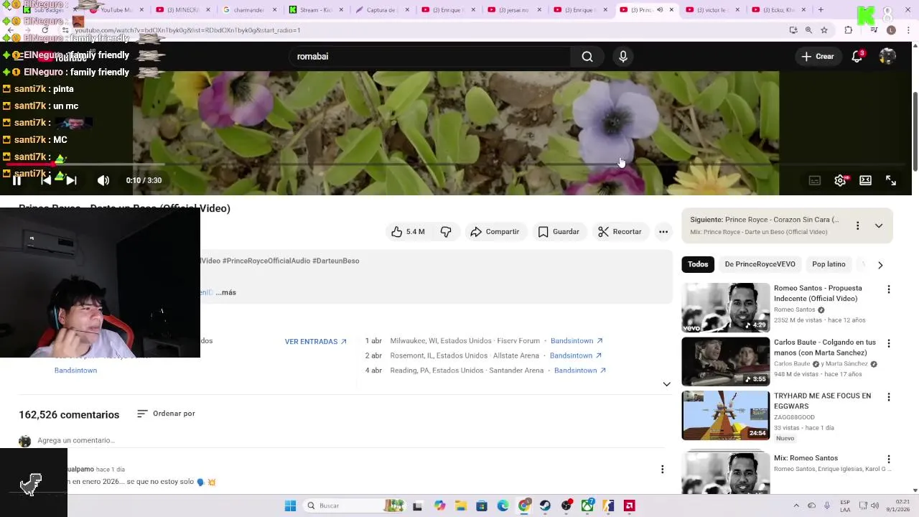Viewport: 919px width, 517px height.
Task: Focus the search box containing 'romabai'
Action: (x=429, y=57)
